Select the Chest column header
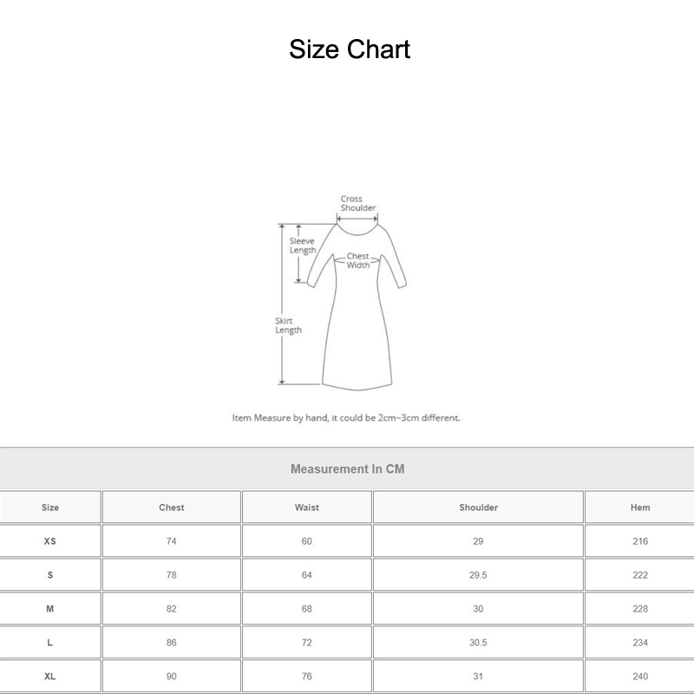Image resolution: width=694 pixels, height=694 pixels. (x=172, y=507)
